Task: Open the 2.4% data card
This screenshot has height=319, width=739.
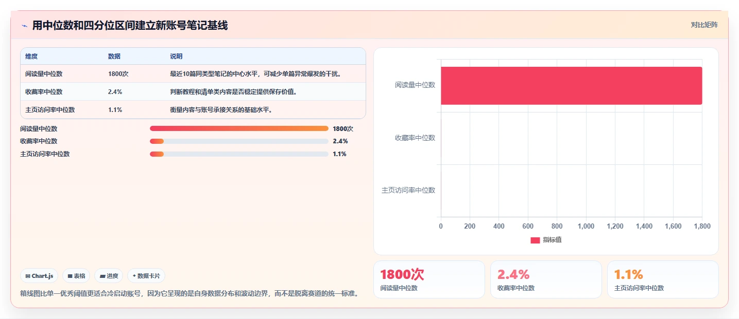Action: point(546,279)
